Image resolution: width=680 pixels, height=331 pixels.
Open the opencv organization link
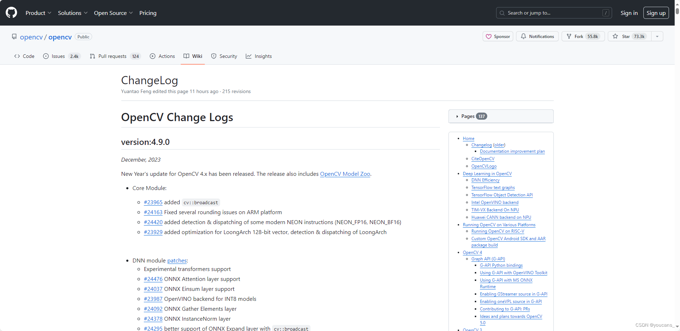31,37
